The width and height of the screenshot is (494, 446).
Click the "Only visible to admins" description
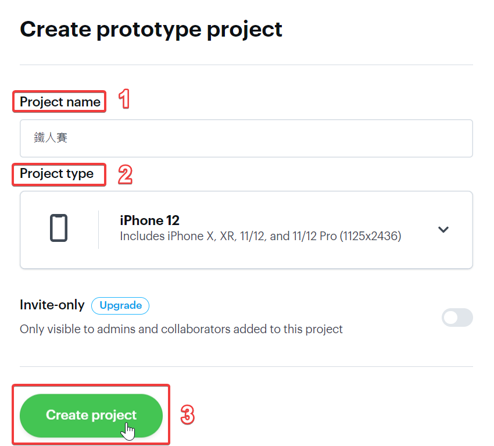click(181, 329)
